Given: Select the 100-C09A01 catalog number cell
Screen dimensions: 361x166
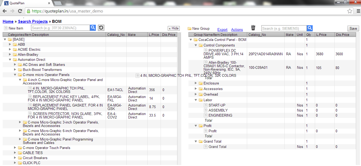Looking at the screenshot, I should click(x=266, y=67).
